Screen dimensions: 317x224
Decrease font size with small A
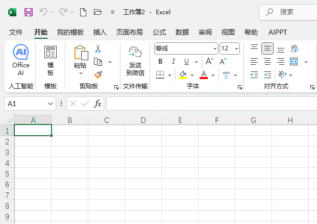click(223, 61)
